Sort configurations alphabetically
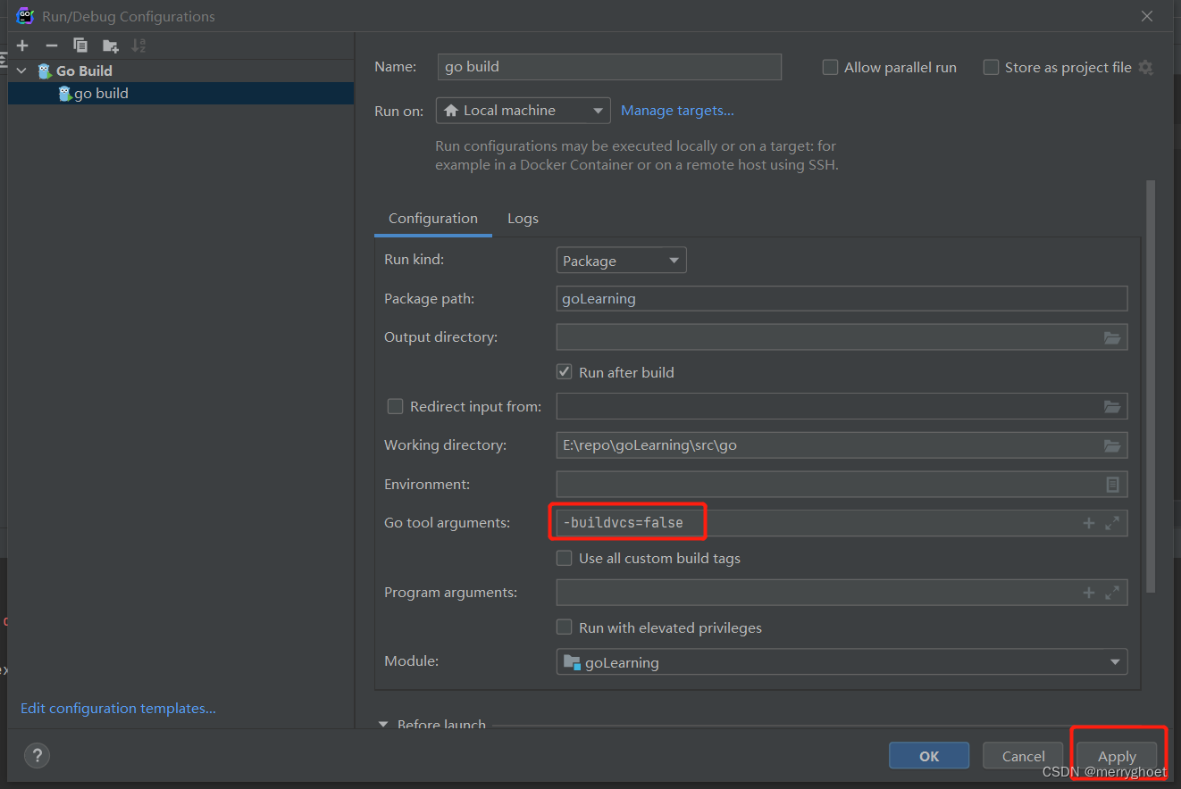Screen dimensions: 1181x789 [x=138, y=45]
